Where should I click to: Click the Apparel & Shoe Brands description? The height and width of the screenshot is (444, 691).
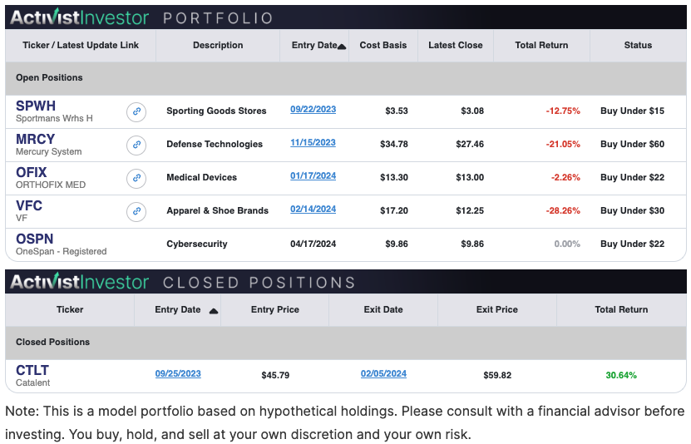(x=217, y=210)
